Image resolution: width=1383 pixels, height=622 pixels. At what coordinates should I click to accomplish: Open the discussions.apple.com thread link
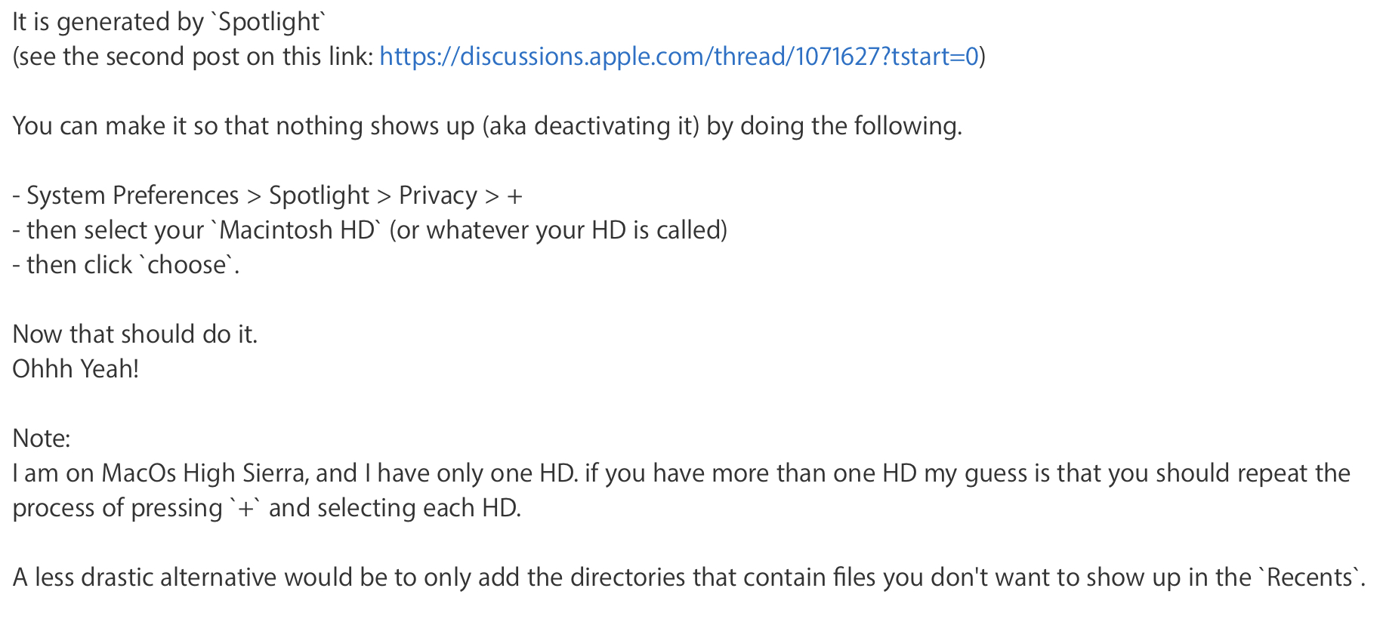678,57
